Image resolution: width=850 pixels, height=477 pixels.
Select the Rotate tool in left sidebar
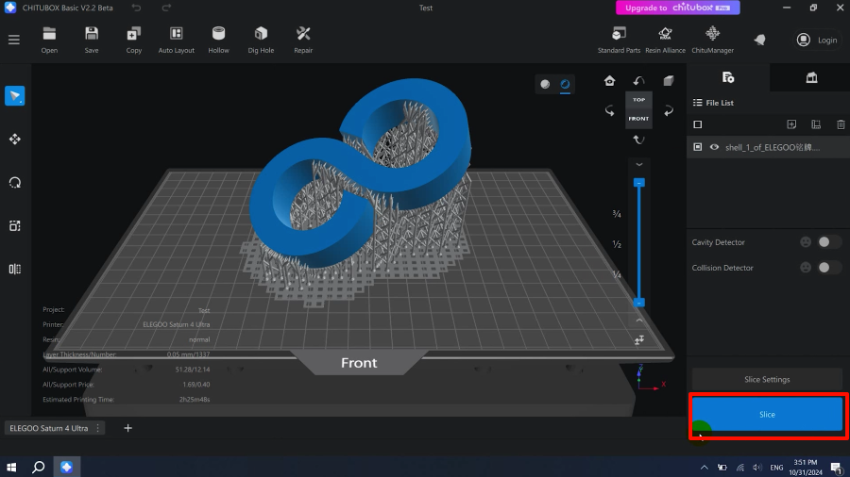pyautogui.click(x=14, y=183)
